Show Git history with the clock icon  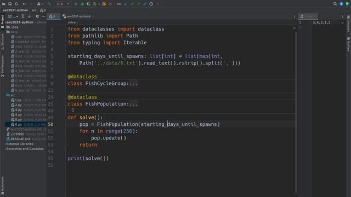click(x=151, y=4)
